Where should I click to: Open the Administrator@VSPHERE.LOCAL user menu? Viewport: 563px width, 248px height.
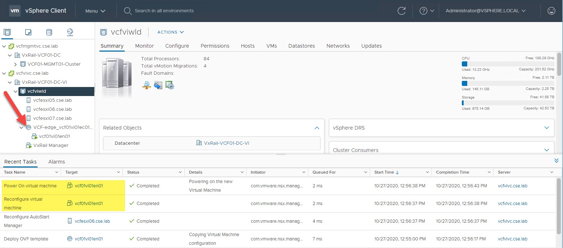click(x=485, y=11)
